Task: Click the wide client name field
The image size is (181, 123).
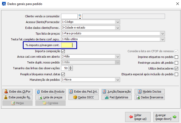Action: click(124, 16)
